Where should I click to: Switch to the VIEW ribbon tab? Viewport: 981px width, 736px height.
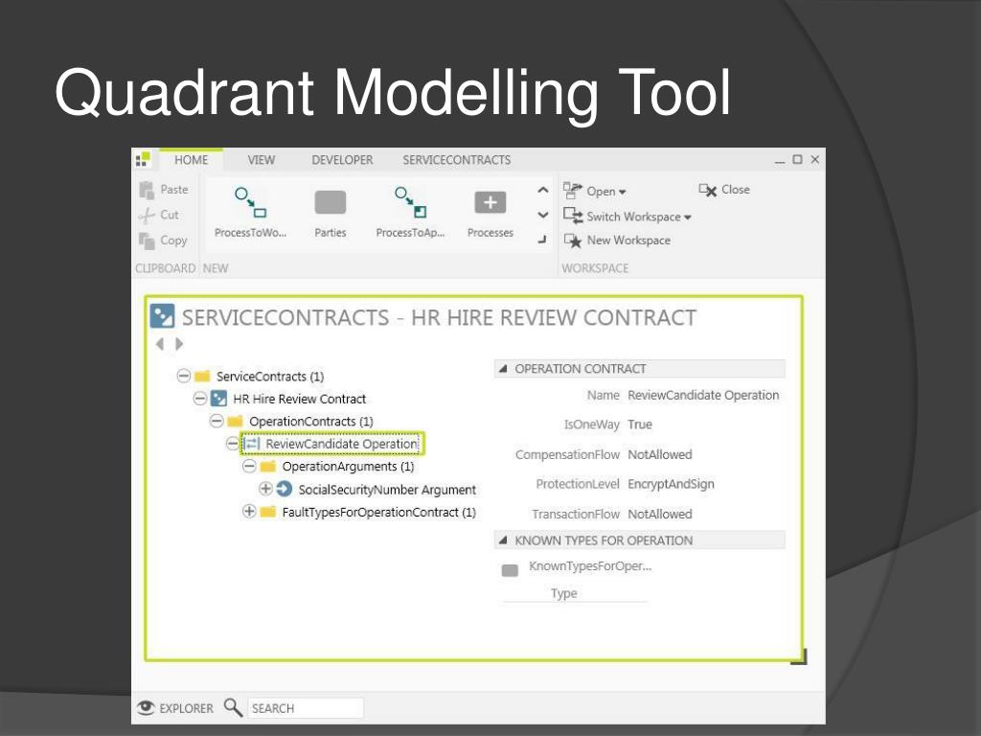click(261, 160)
